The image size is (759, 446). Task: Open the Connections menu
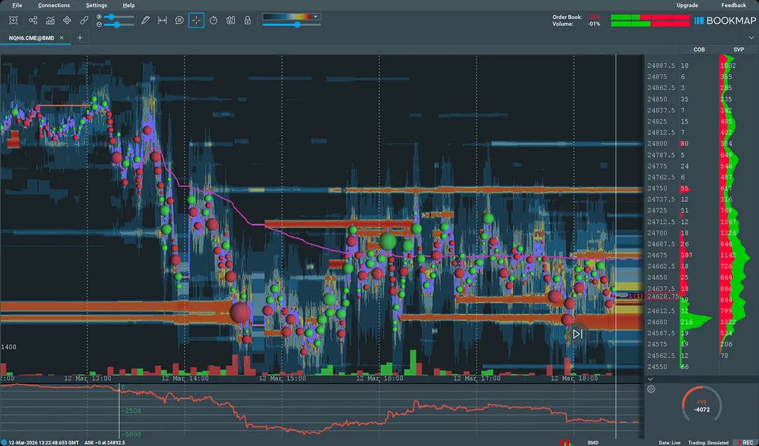(54, 5)
